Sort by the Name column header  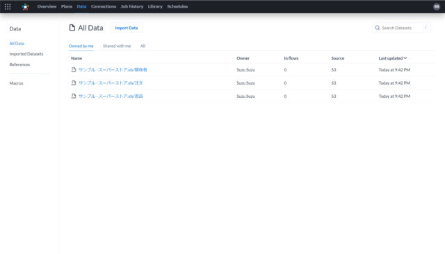tap(76, 58)
